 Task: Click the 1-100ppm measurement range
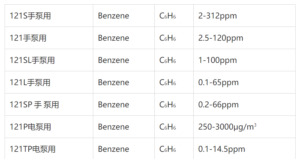(x=217, y=60)
